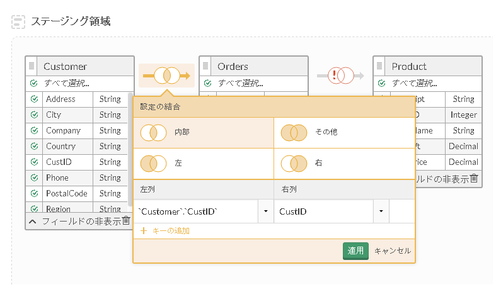Click the キャンセル cancel link
The width and height of the screenshot is (496, 287).
[393, 250]
